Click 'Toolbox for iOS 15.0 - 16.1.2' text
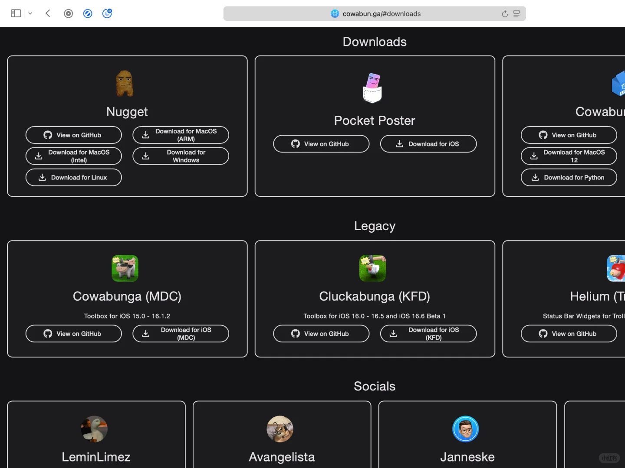This screenshot has width=625, height=468. pyautogui.click(x=127, y=316)
